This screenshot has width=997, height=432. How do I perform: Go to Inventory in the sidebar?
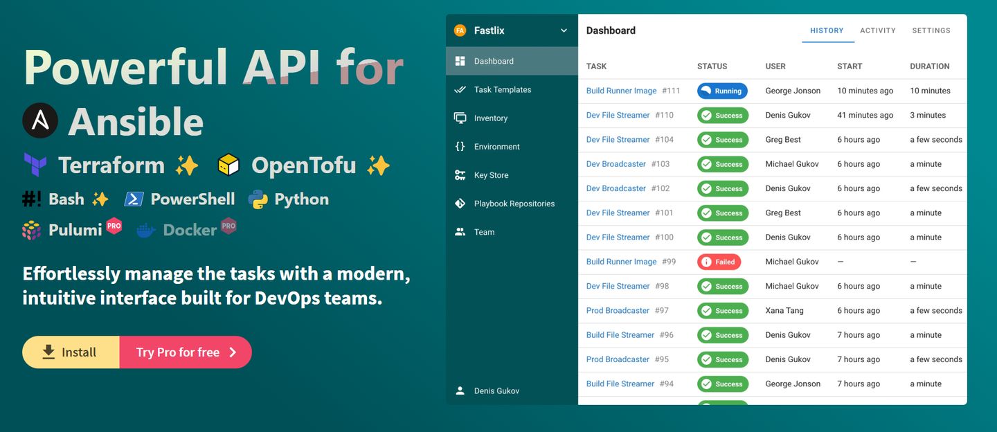pos(512,118)
